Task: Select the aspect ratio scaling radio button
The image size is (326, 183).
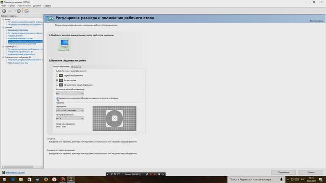Action: pyautogui.click(x=57, y=76)
